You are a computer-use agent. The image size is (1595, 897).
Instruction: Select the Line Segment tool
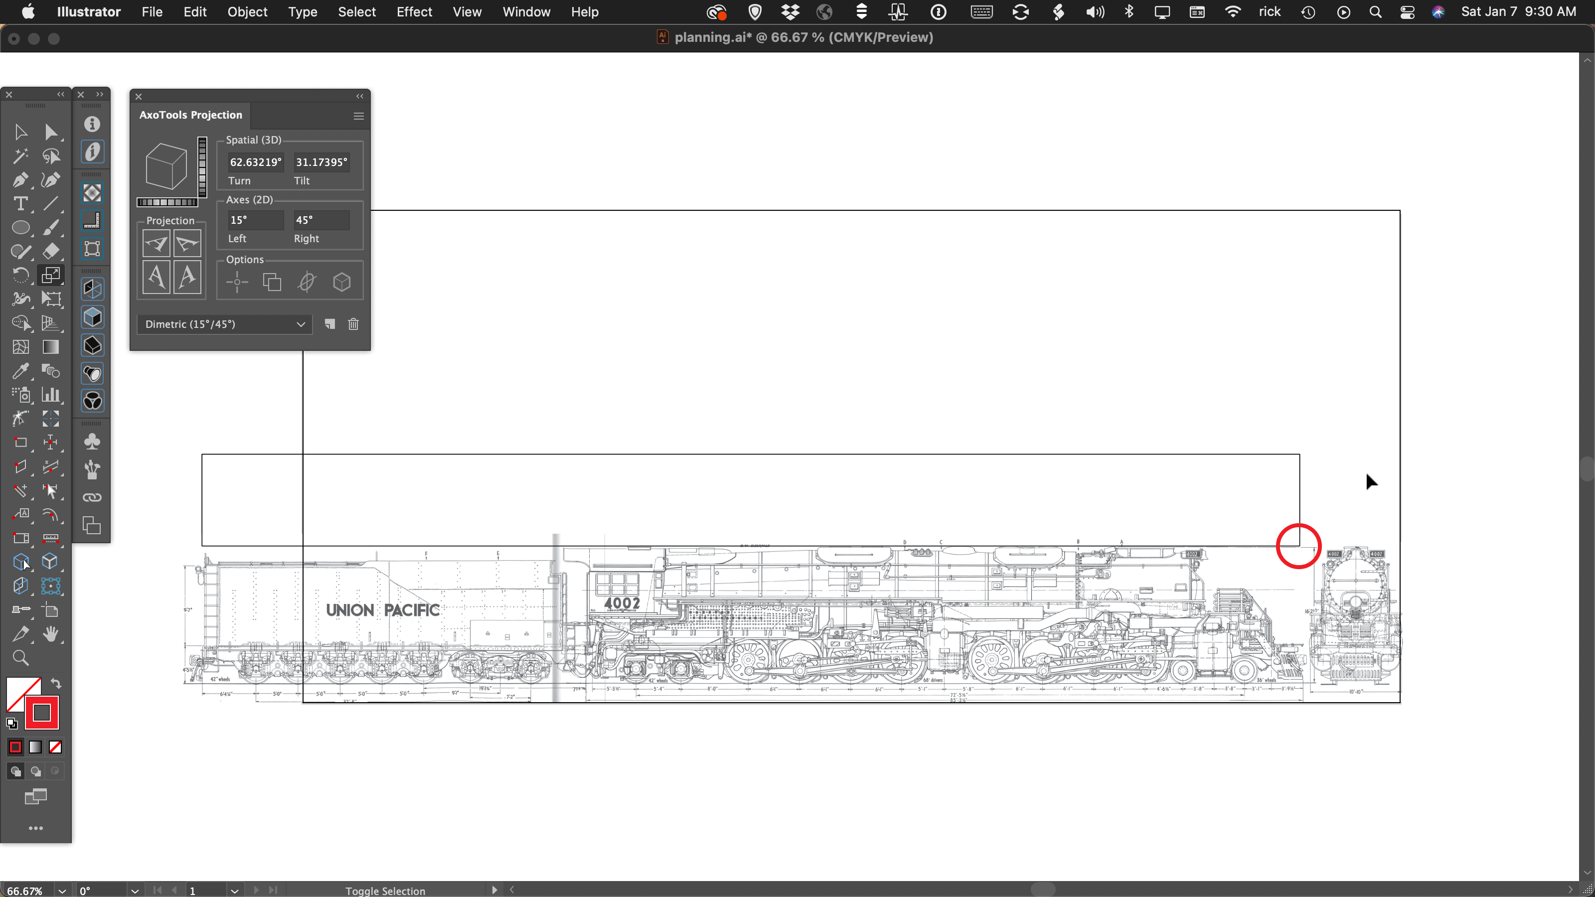(51, 204)
